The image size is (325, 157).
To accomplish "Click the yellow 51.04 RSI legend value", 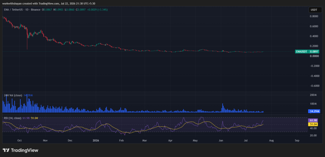I will pos(34,118).
